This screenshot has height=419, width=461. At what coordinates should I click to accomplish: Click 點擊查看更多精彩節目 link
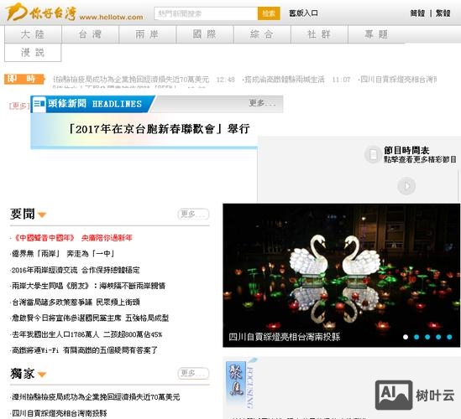click(420, 159)
